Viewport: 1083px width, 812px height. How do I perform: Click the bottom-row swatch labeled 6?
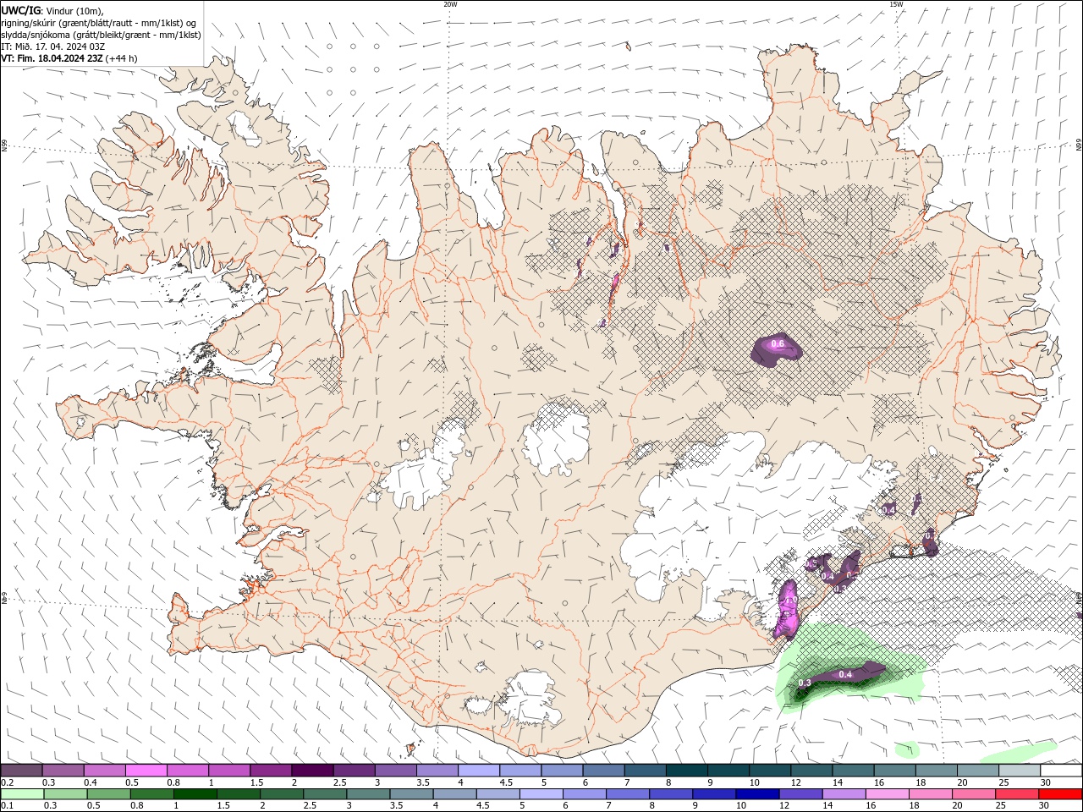tap(584, 794)
